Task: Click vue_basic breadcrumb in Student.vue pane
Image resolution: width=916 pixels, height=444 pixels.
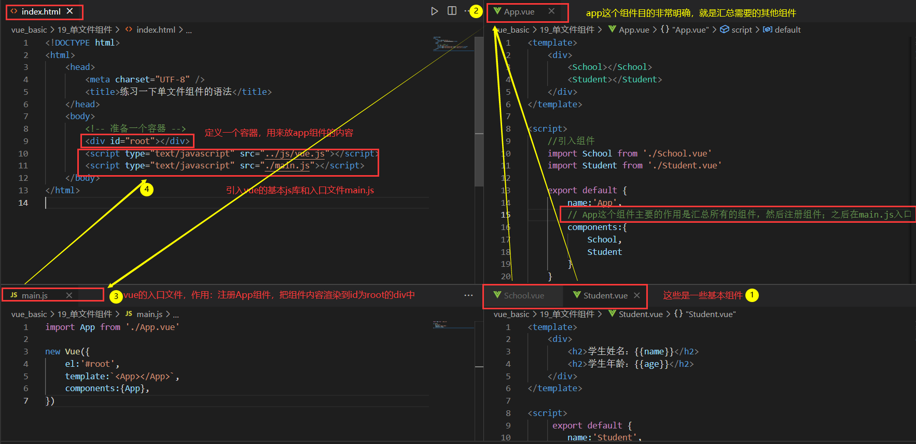Action: click(511, 314)
